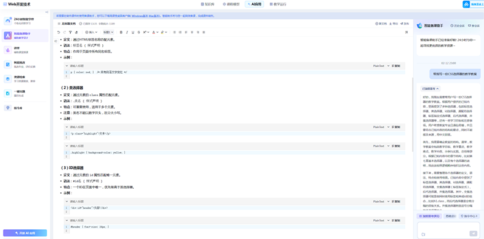Screen dimensions: 484x239
Task: Click the format painter icon in toolbar
Action: point(70,32)
